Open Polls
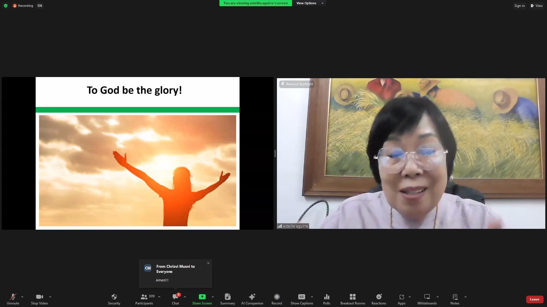This screenshot has height=307, width=547. tap(327, 299)
